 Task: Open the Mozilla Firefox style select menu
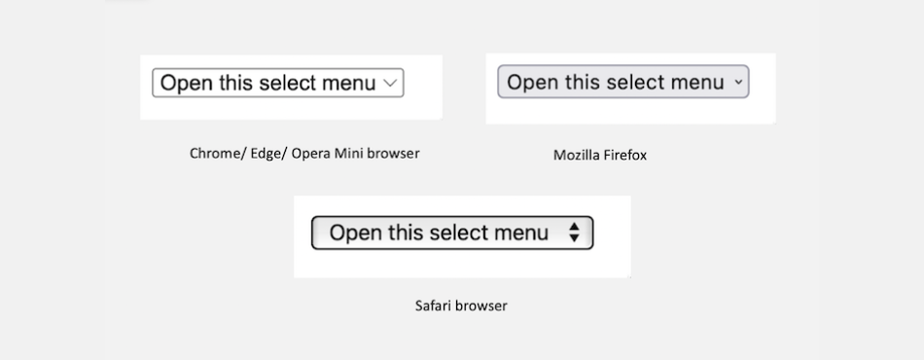(623, 82)
